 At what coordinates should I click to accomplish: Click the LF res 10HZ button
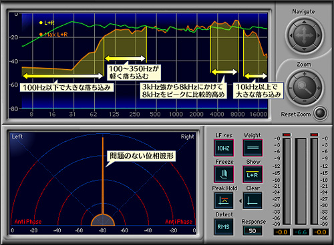[x=224, y=148]
